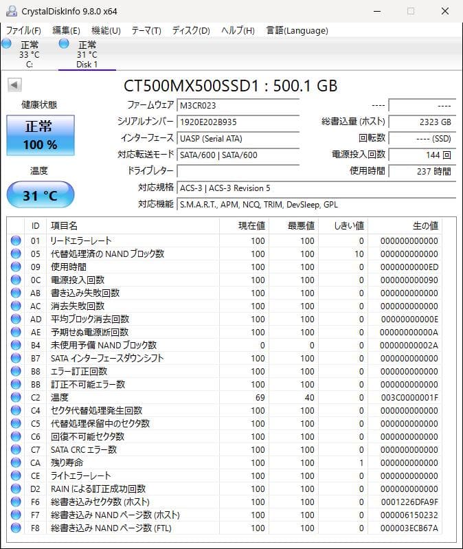Click the CrystalDiskInfo app icon in title bar

(x=12, y=11)
